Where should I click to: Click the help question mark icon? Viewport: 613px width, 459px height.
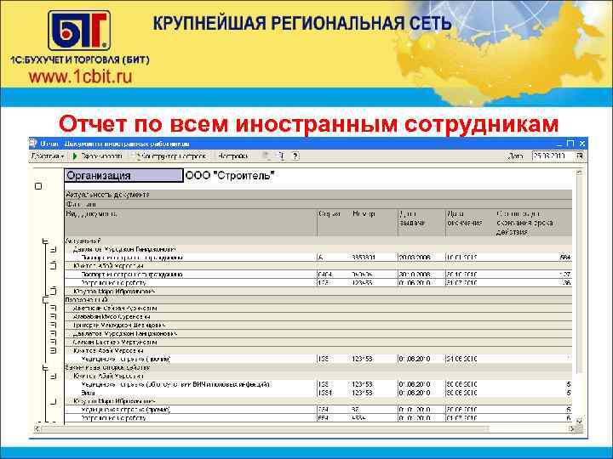click(295, 156)
